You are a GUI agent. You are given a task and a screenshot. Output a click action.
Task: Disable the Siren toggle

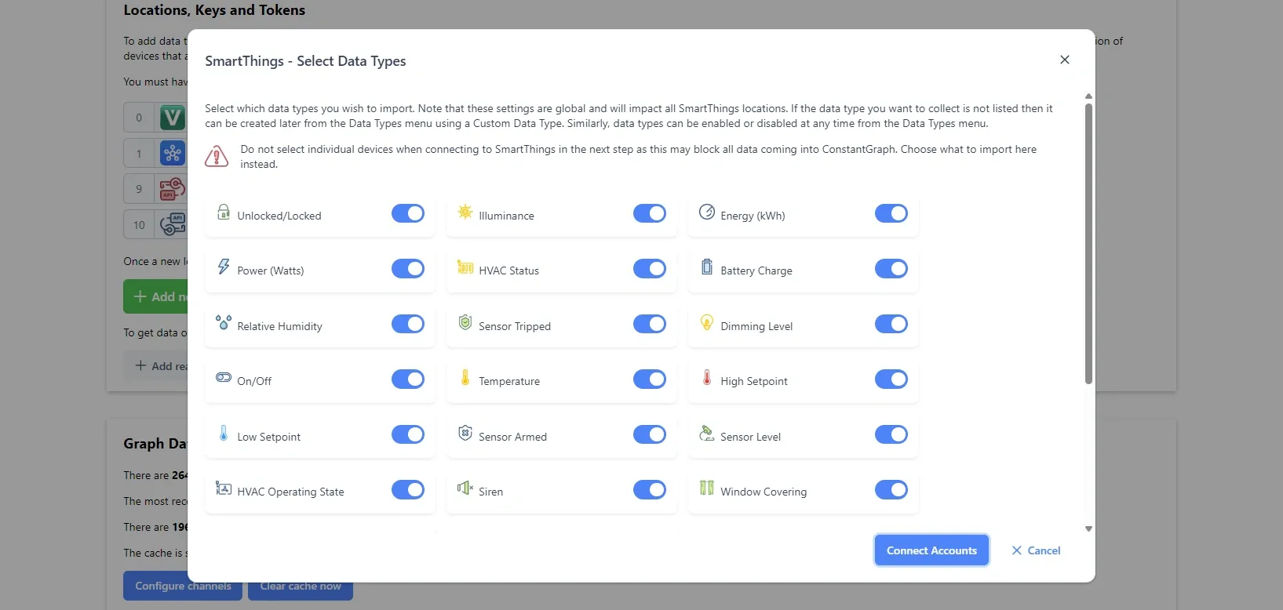(650, 489)
